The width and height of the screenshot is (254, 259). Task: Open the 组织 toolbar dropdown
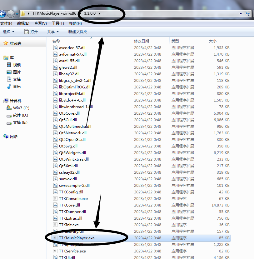coord(8,32)
